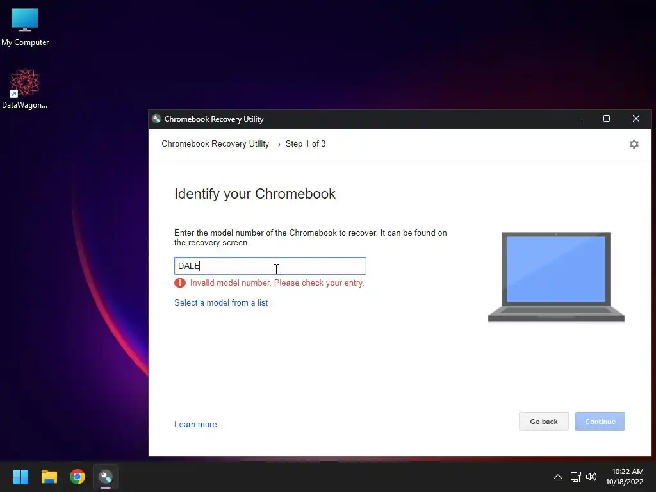
Task: Open the settings gear in Recovery Utility
Action: pyautogui.click(x=634, y=144)
